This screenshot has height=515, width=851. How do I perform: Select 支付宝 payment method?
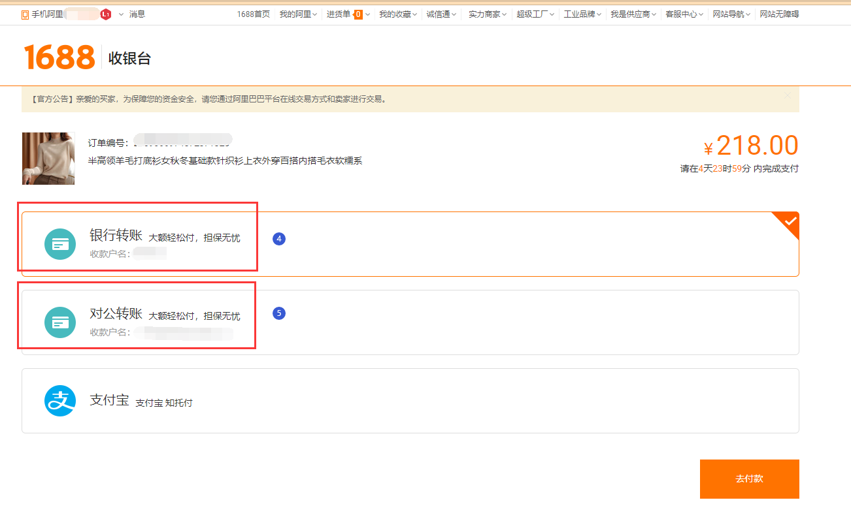pos(410,401)
